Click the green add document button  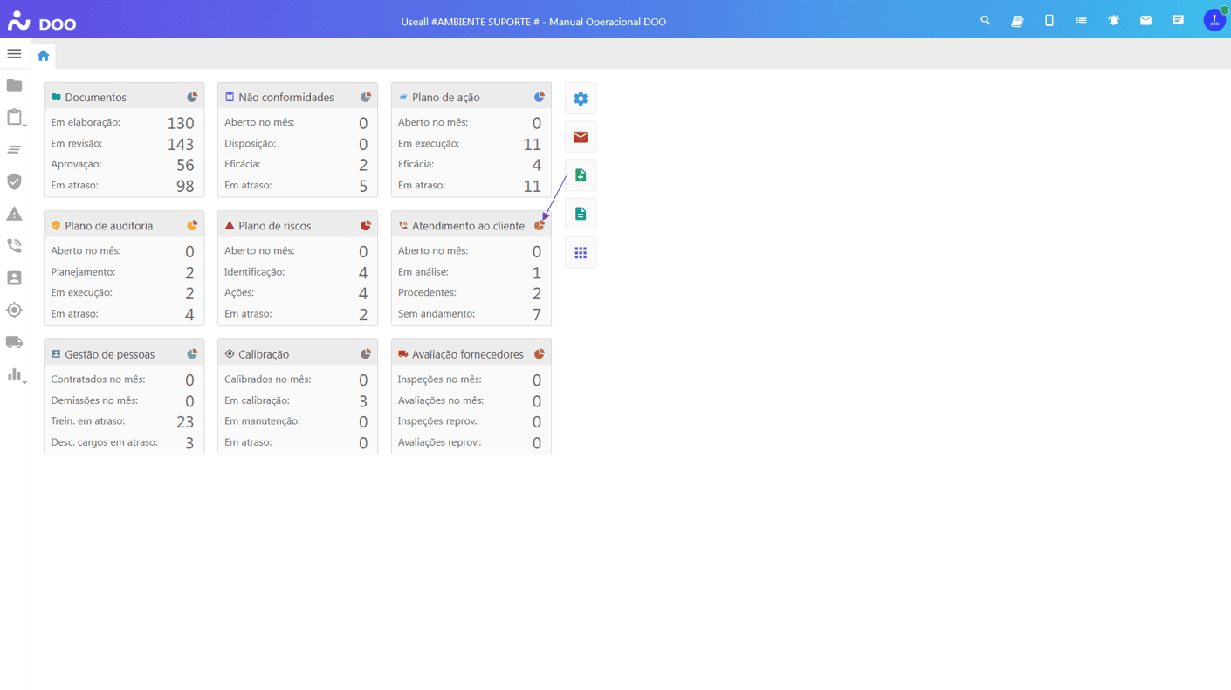pos(581,175)
